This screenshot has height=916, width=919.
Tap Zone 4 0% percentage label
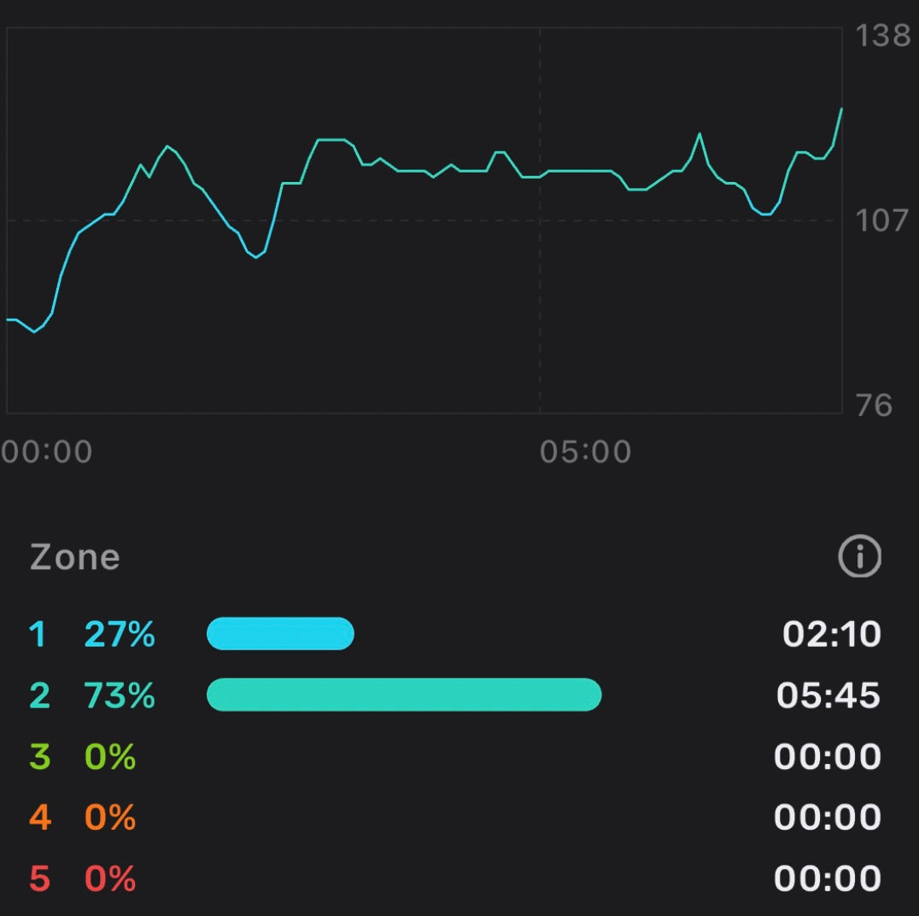tap(110, 818)
